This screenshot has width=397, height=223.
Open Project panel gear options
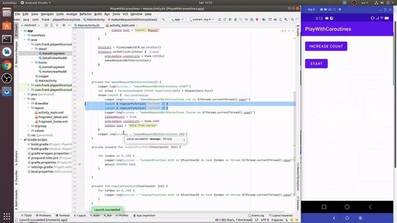[x=64, y=25]
